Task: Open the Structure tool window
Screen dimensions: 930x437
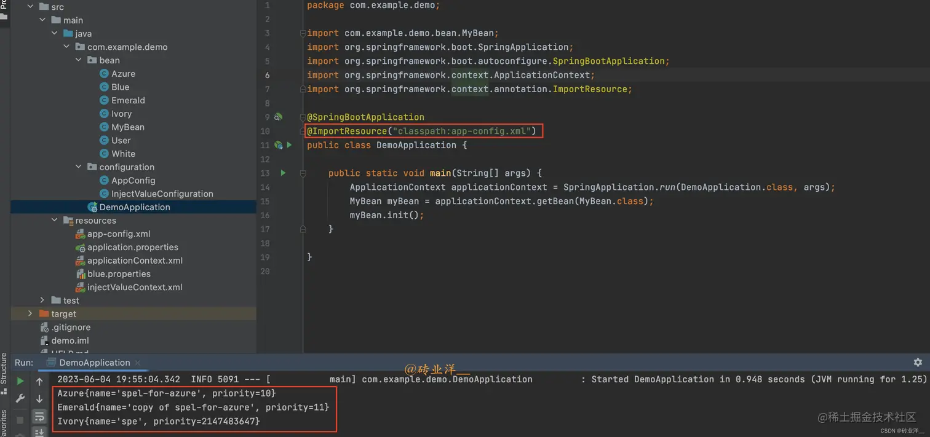Action: coord(4,372)
